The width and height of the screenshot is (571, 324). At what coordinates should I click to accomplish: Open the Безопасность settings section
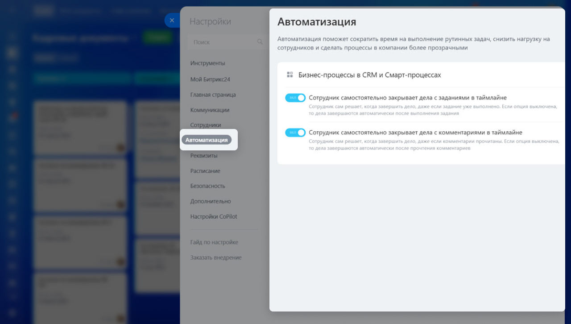click(208, 186)
